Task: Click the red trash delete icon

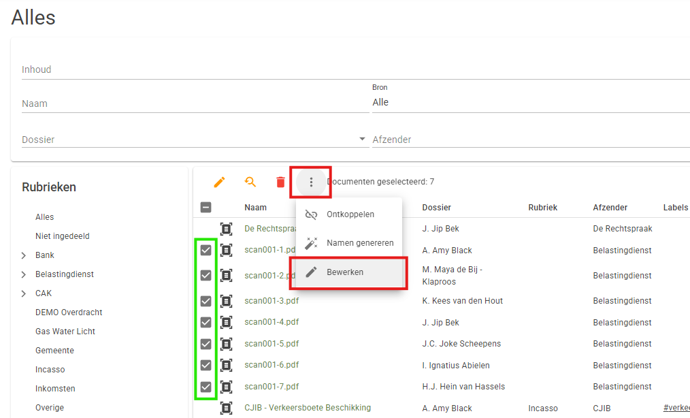Action: pyautogui.click(x=280, y=182)
